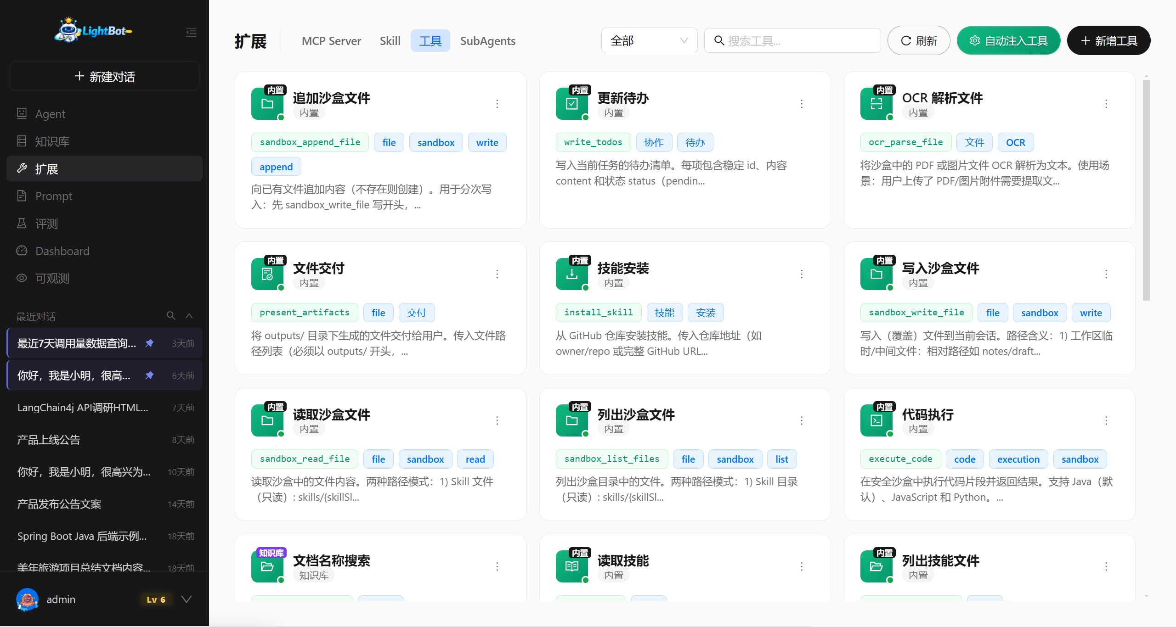The height and width of the screenshot is (627, 1176).
Task: Collapse the sidebar using the menu-fold icon
Action: point(191,32)
